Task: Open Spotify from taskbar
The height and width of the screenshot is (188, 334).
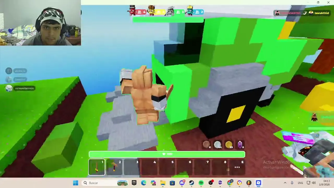Action: (201, 183)
